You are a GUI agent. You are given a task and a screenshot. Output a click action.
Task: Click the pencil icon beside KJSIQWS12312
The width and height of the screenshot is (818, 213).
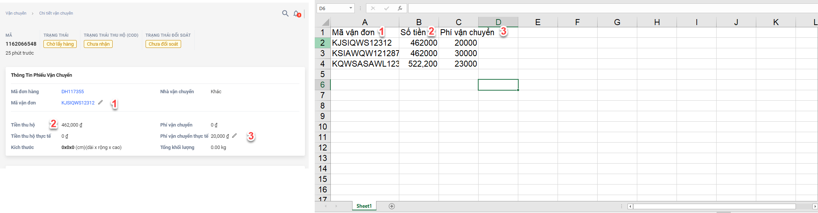click(x=100, y=103)
